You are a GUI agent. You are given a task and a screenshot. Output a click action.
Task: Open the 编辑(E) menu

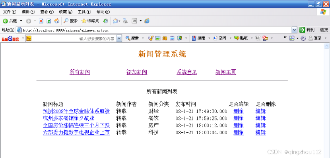(x=28, y=12)
